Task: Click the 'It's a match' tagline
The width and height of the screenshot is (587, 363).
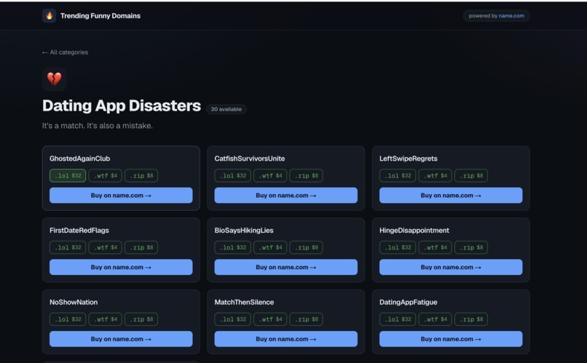Action: click(98, 126)
